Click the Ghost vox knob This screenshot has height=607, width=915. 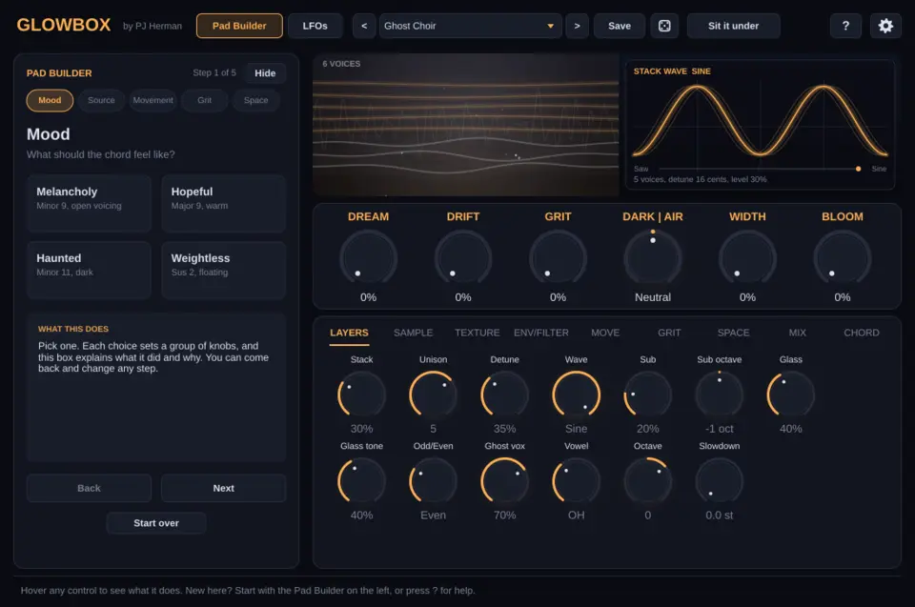pyautogui.click(x=505, y=481)
